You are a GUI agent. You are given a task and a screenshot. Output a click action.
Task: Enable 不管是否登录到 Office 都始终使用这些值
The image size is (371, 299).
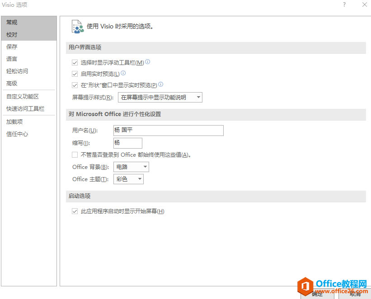[75, 155]
